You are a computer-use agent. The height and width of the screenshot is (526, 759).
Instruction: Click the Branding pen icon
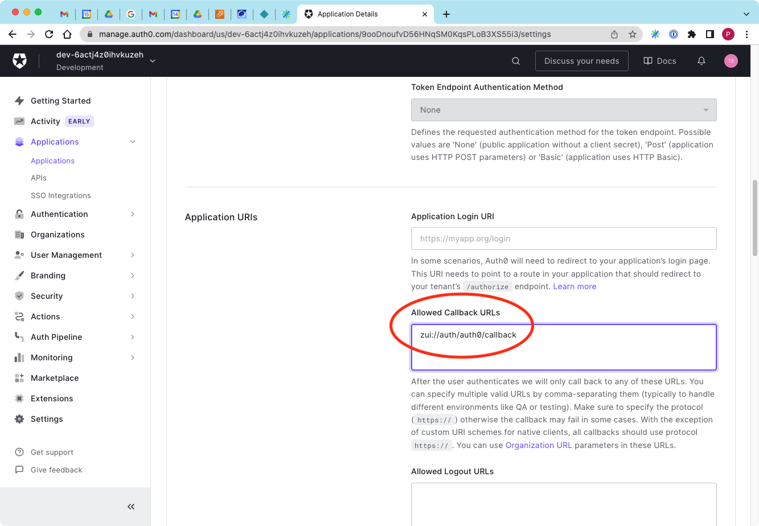(19, 276)
